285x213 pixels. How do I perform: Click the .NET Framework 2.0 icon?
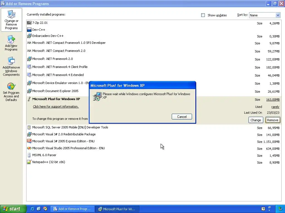pyautogui.click(x=29, y=59)
